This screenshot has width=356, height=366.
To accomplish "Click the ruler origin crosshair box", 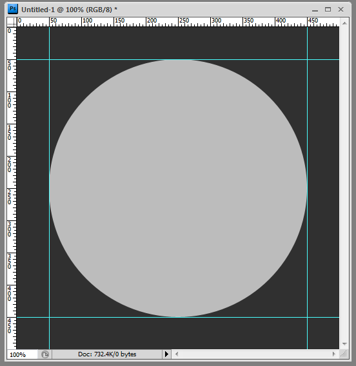I will point(12,22).
